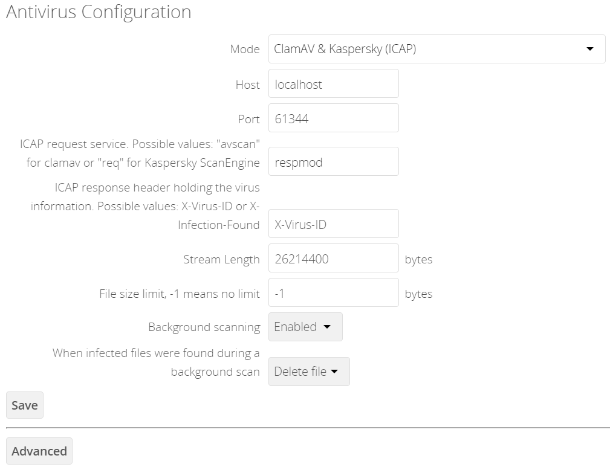Click the ICAP request service description label
This screenshot has height=470, width=610.
point(140,153)
